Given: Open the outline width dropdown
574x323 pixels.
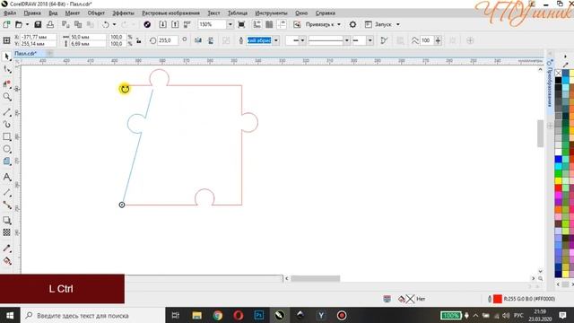Looking at the screenshot, I should [276, 40].
